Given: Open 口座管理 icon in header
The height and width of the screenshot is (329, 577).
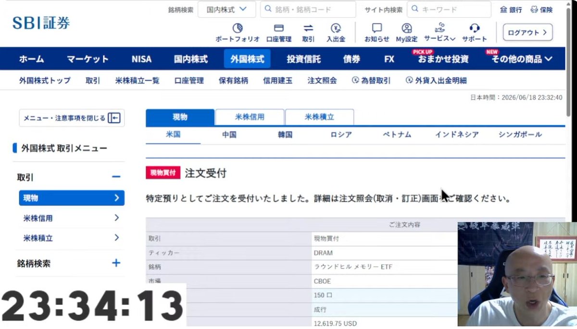Looking at the screenshot, I should [279, 28].
